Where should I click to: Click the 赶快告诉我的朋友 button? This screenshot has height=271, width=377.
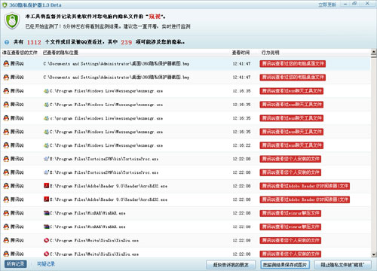pos(231,265)
